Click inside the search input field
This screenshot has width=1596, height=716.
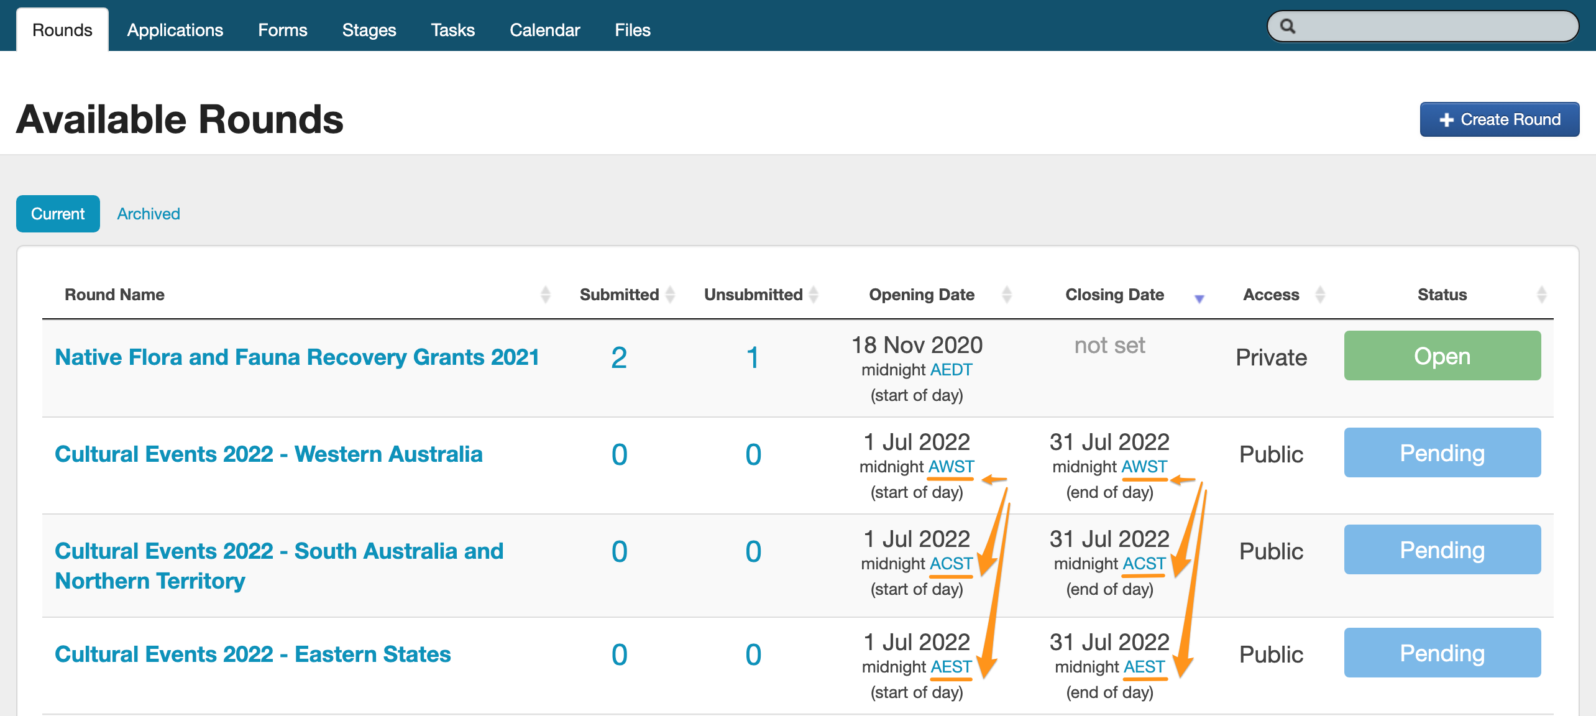[1429, 27]
